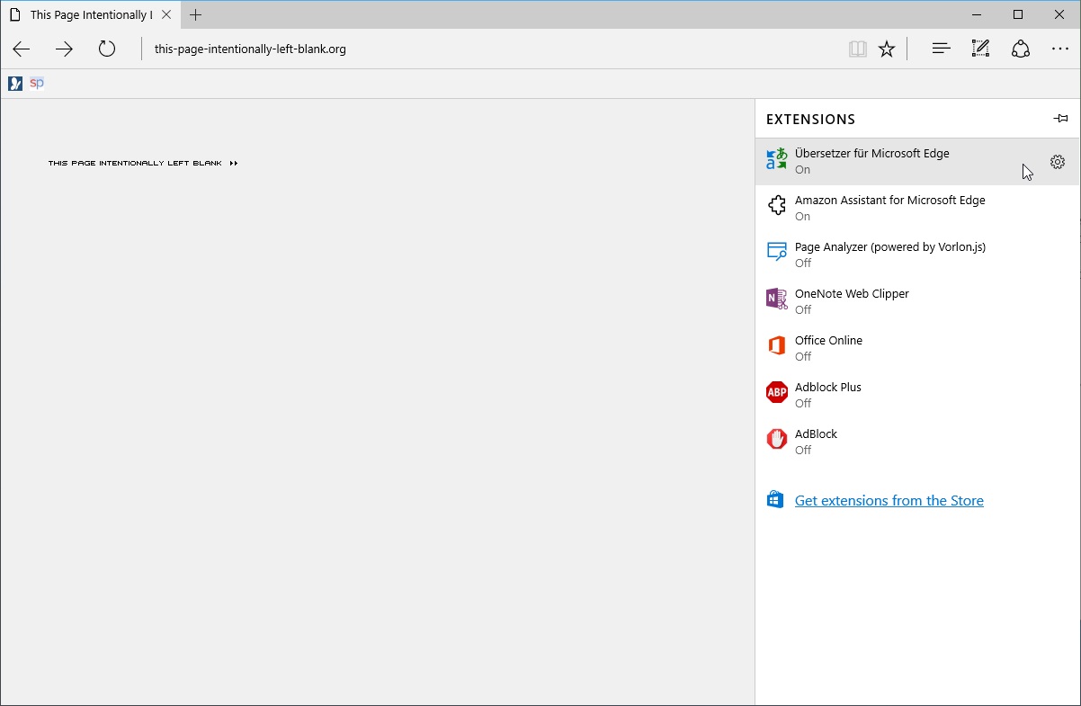
Task: Maximize the Edge window
Action: (x=1018, y=14)
